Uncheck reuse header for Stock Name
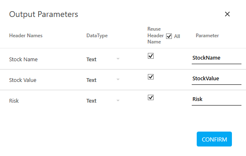 coord(151,56)
